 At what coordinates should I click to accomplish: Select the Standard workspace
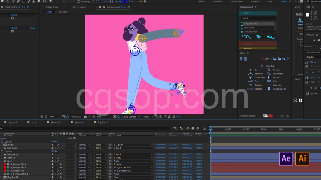[217, 1]
